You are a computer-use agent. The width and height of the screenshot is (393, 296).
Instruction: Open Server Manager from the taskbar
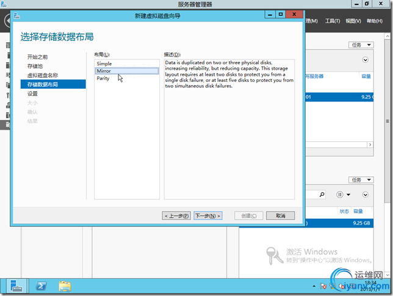coord(16,286)
